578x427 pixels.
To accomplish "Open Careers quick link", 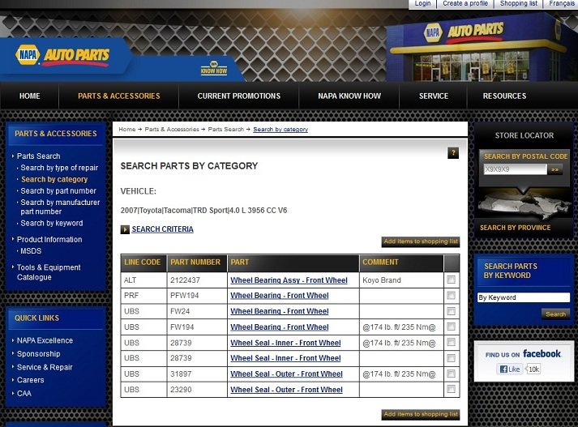I will click(30, 380).
